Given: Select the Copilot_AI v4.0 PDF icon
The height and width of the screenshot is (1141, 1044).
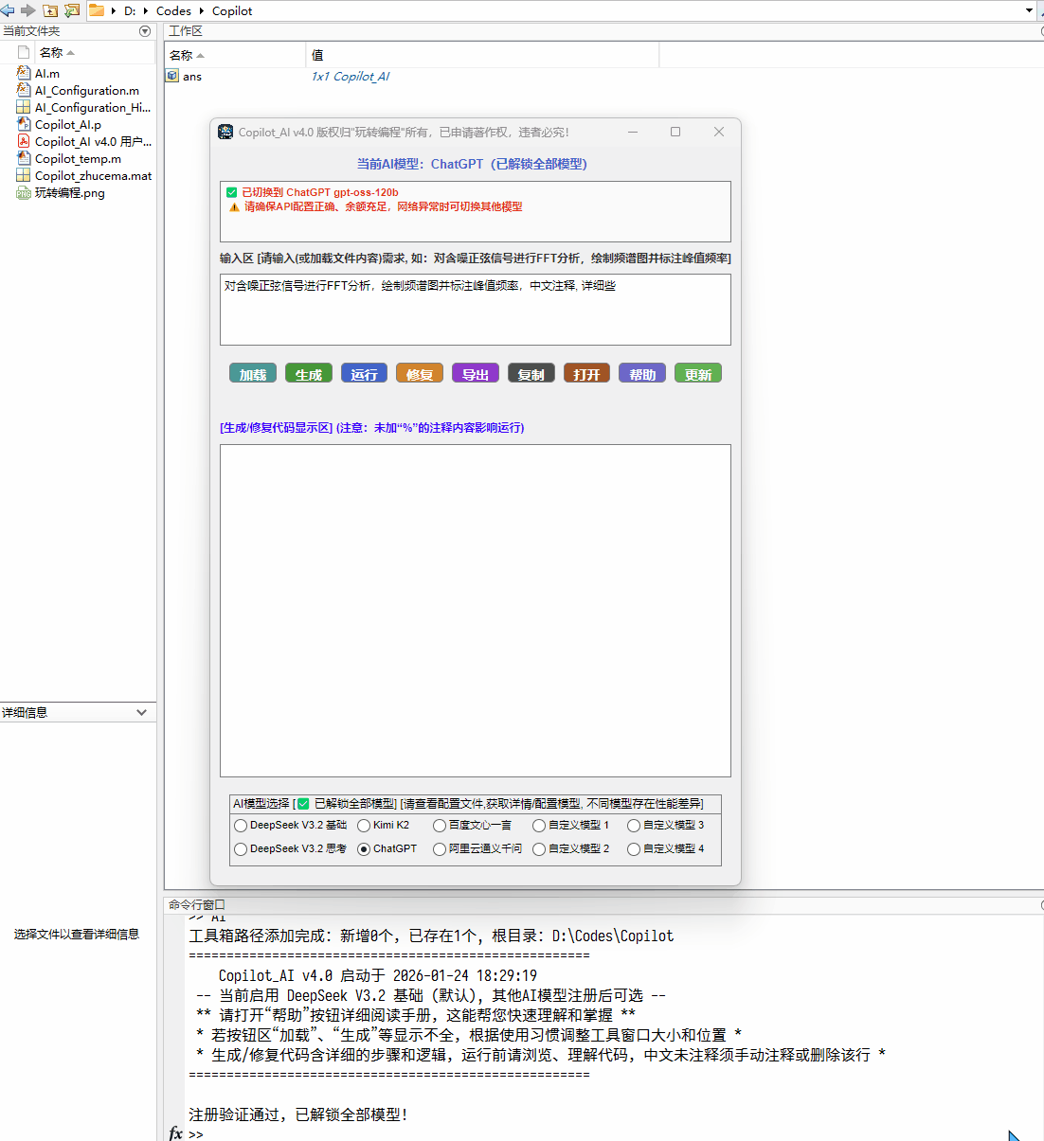Looking at the screenshot, I should point(24,141).
